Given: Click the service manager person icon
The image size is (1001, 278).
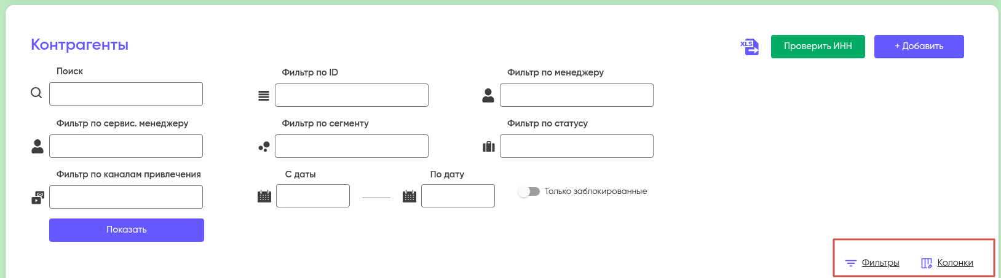Looking at the screenshot, I should coord(38,146).
